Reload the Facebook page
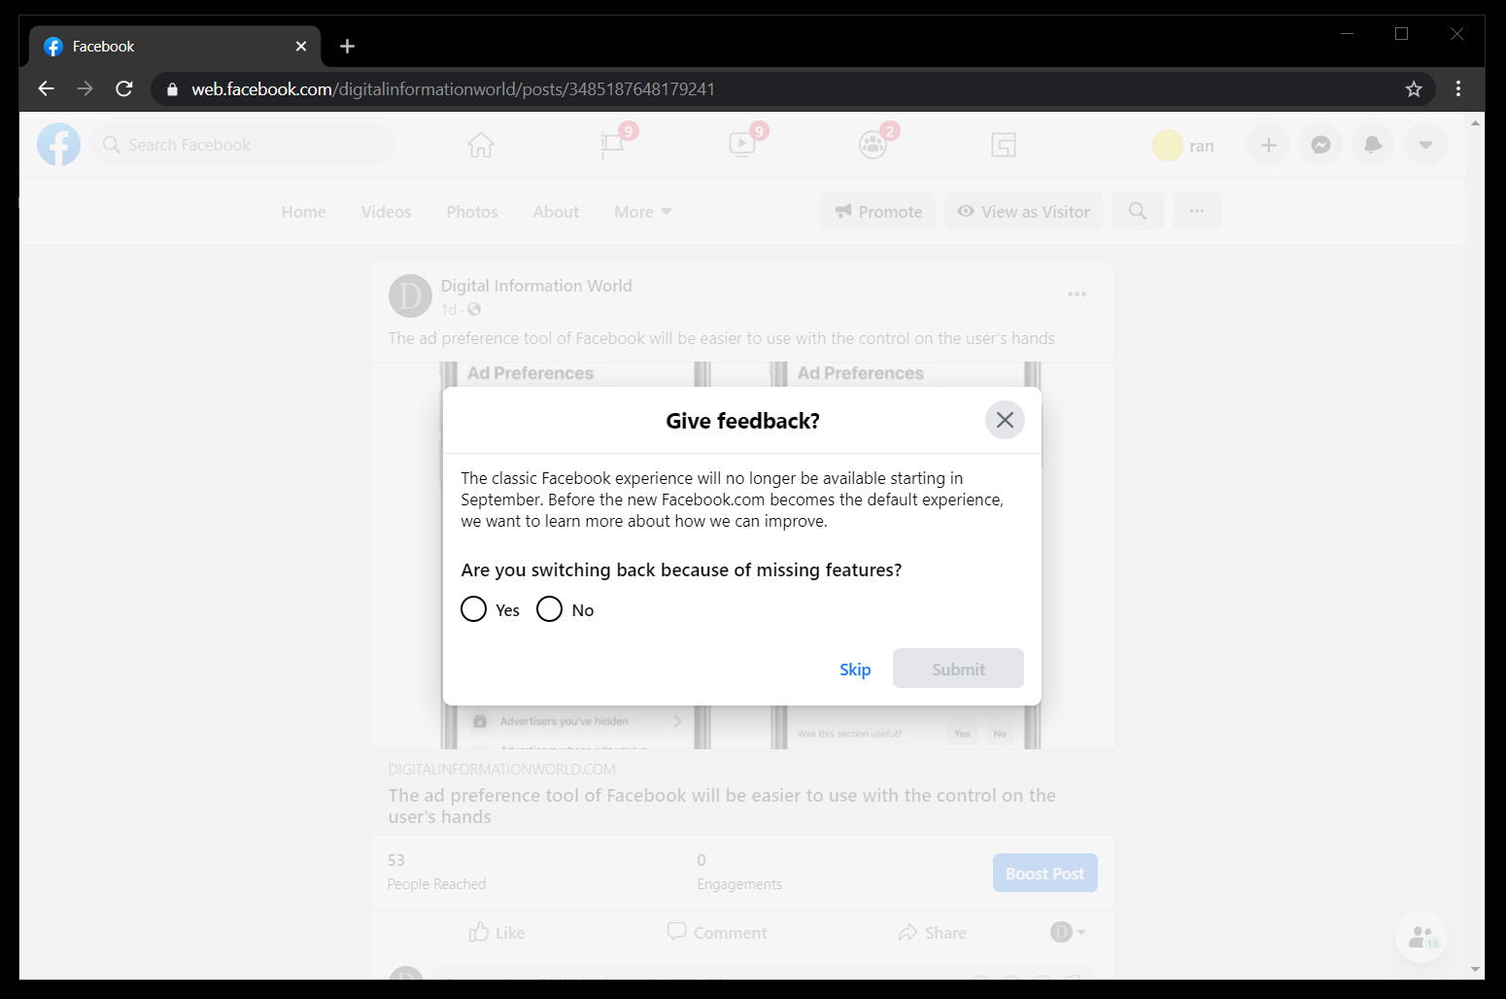Image resolution: width=1506 pixels, height=999 pixels. pos(124,88)
